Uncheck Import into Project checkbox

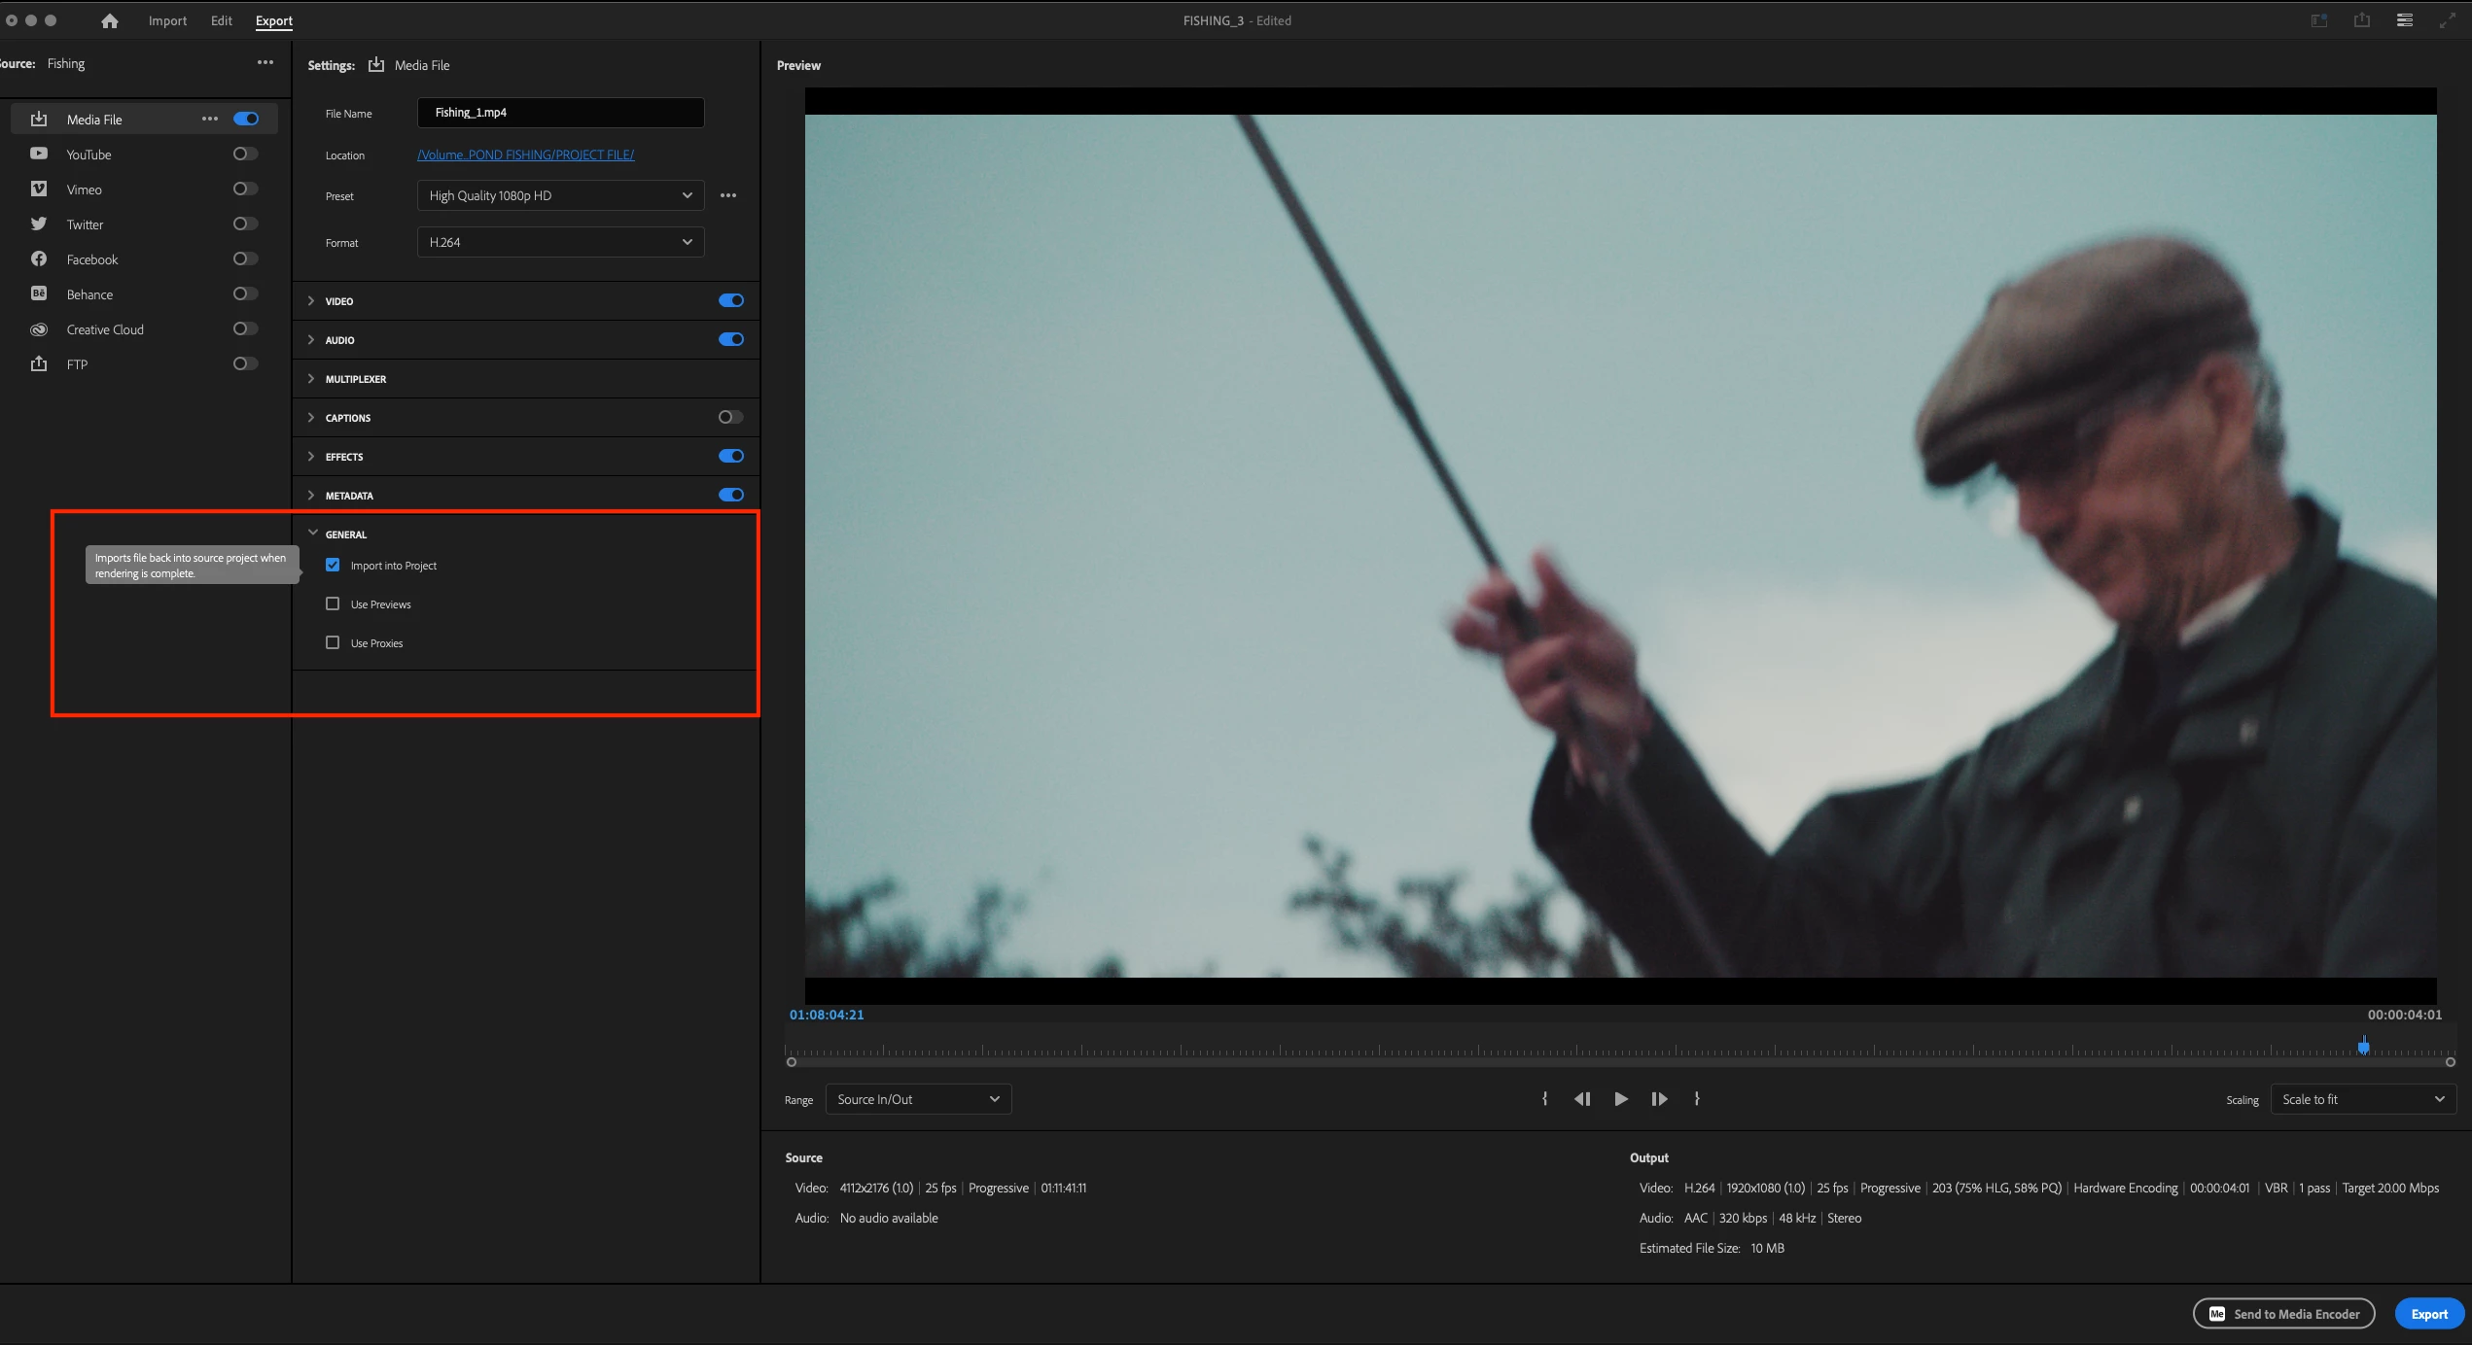point(333,565)
